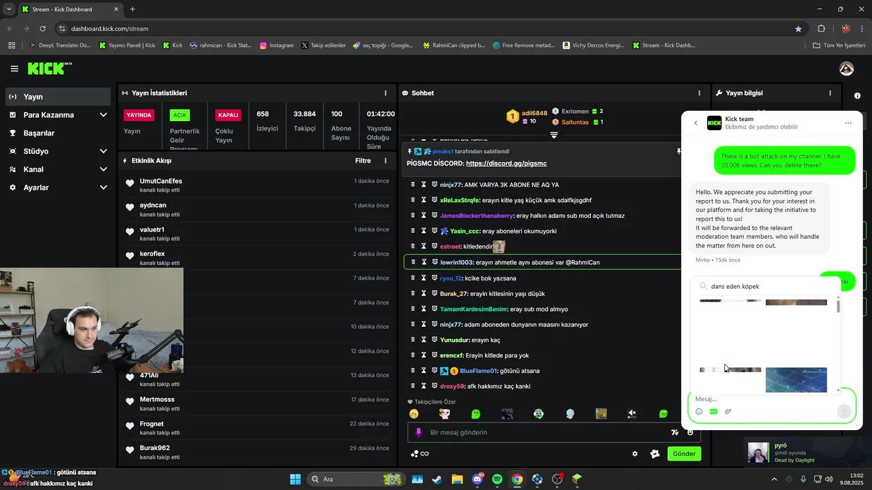This screenshot has width=872, height=490.
Task: Open Yayıncı Paneli | Kick bookmark
Action: tap(127, 46)
